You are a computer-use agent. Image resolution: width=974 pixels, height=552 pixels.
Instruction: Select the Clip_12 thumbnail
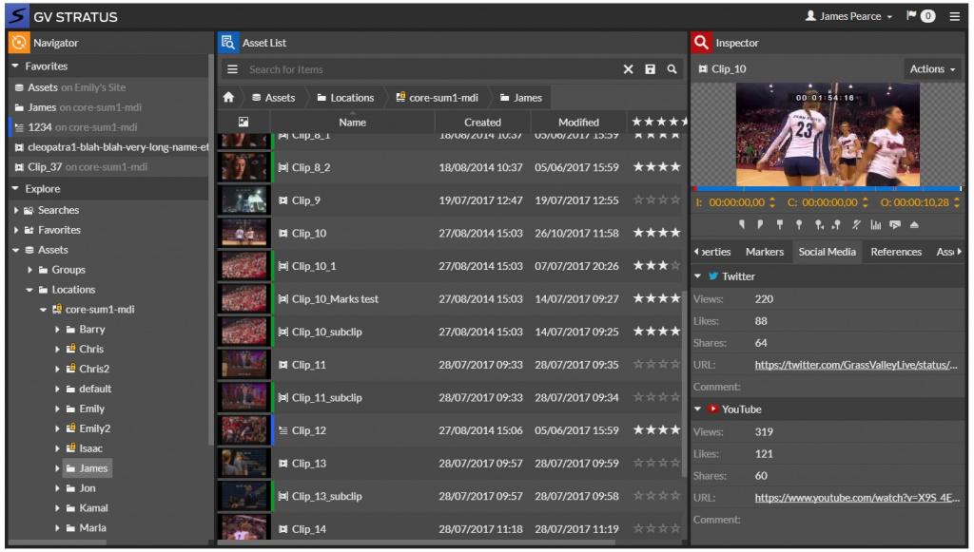(244, 429)
